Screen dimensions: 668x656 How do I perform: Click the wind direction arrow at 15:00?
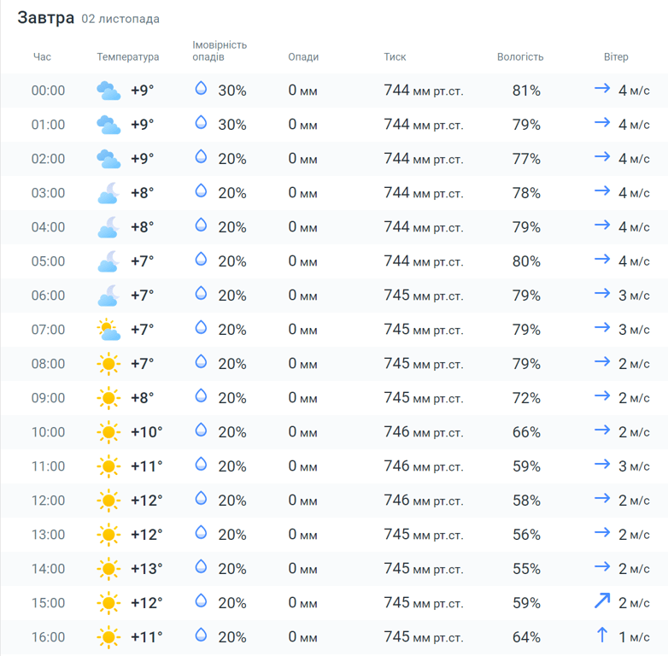[602, 601]
